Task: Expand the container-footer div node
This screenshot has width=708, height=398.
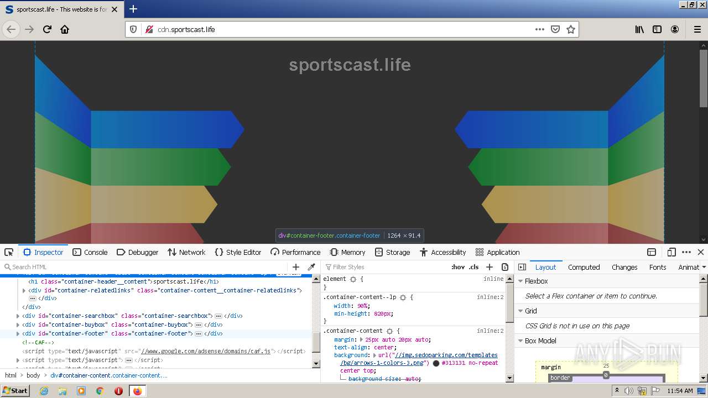Action: click(18, 334)
